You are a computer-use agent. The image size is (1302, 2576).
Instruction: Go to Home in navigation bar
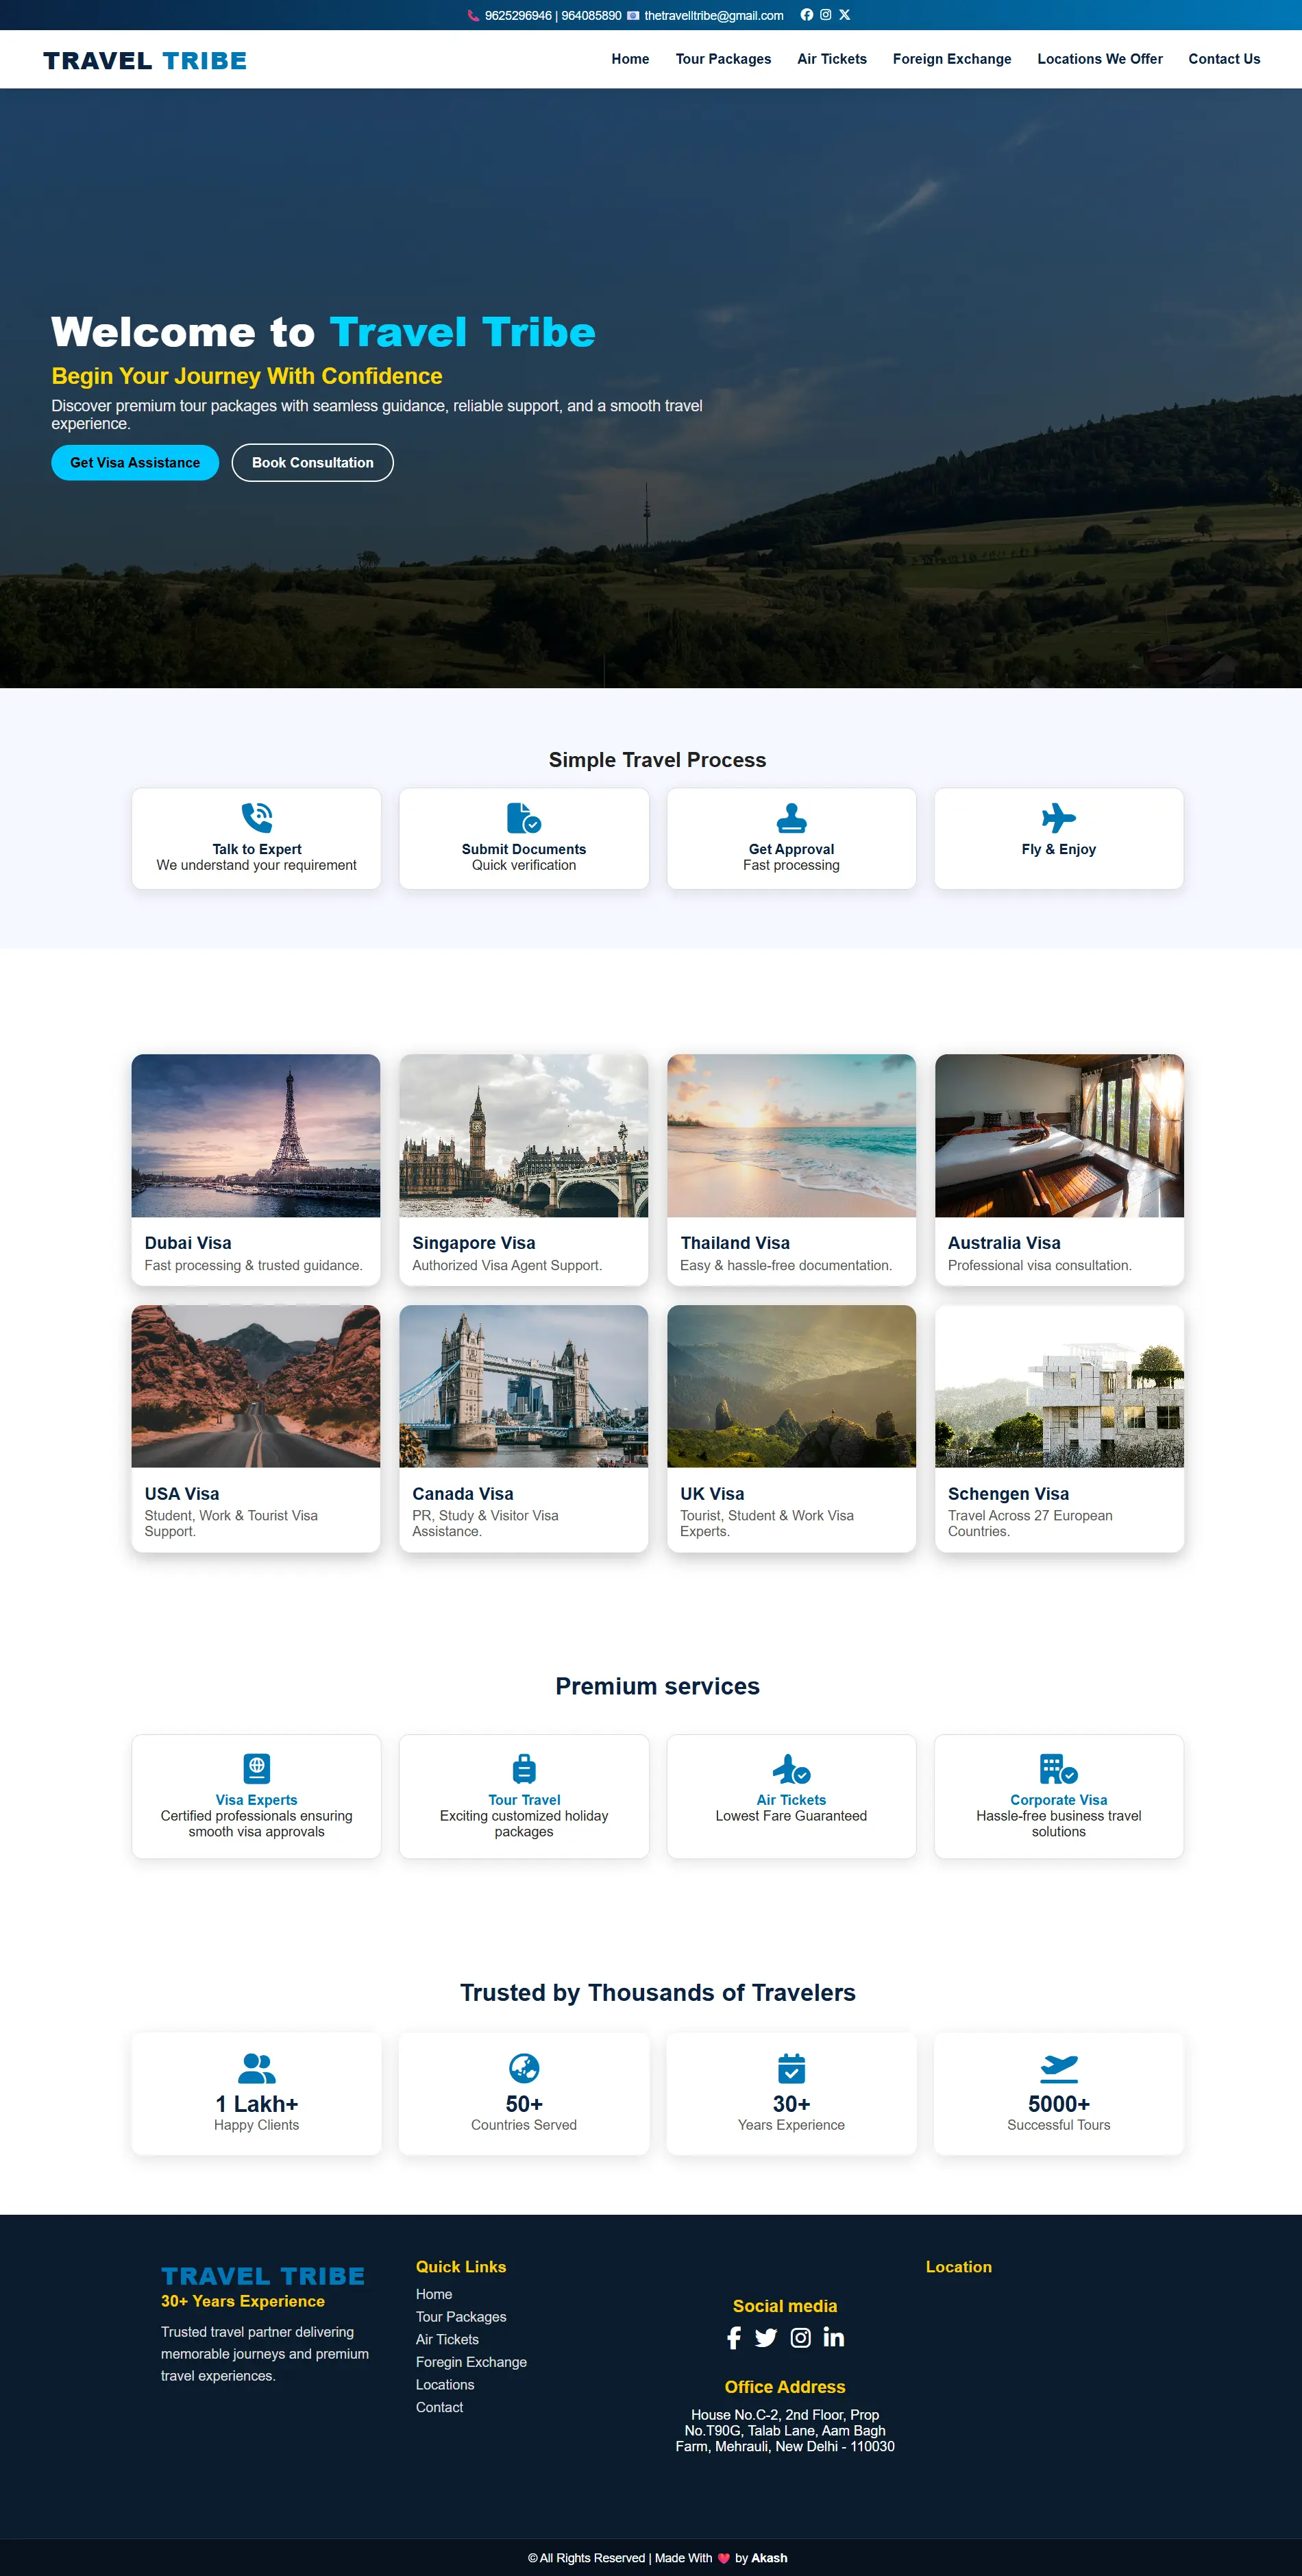630,59
